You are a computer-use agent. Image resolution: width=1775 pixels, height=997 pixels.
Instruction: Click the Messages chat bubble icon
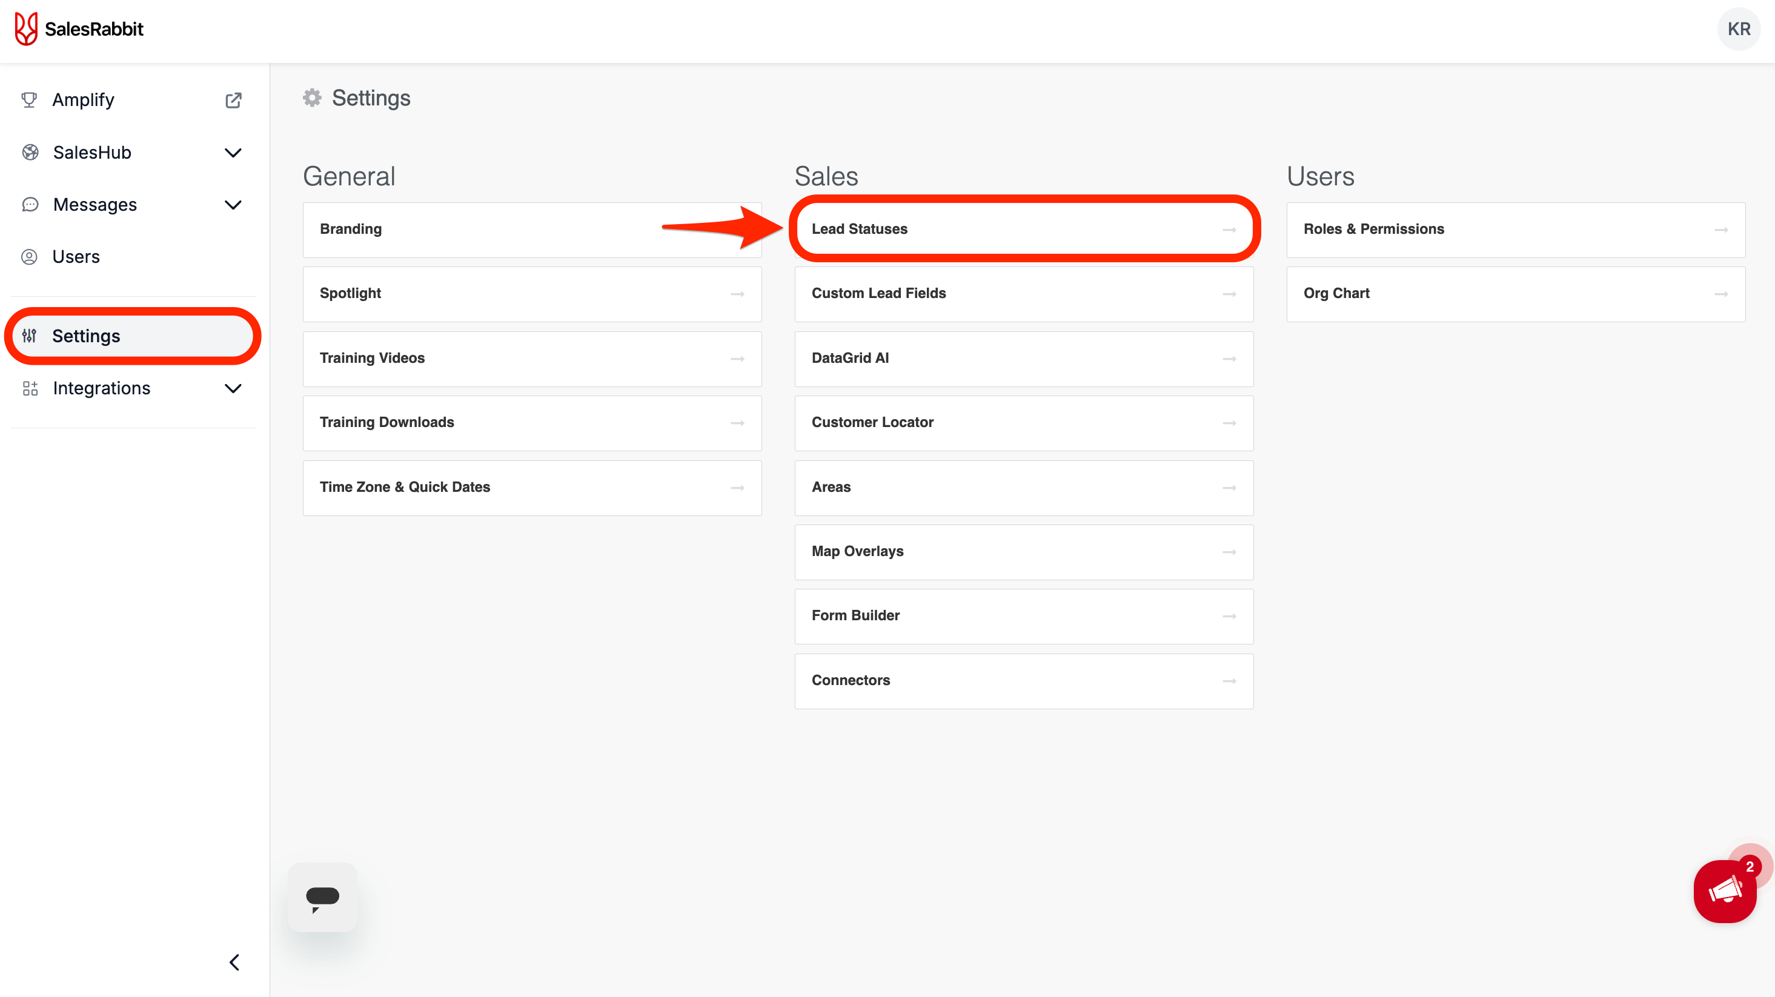coord(30,205)
